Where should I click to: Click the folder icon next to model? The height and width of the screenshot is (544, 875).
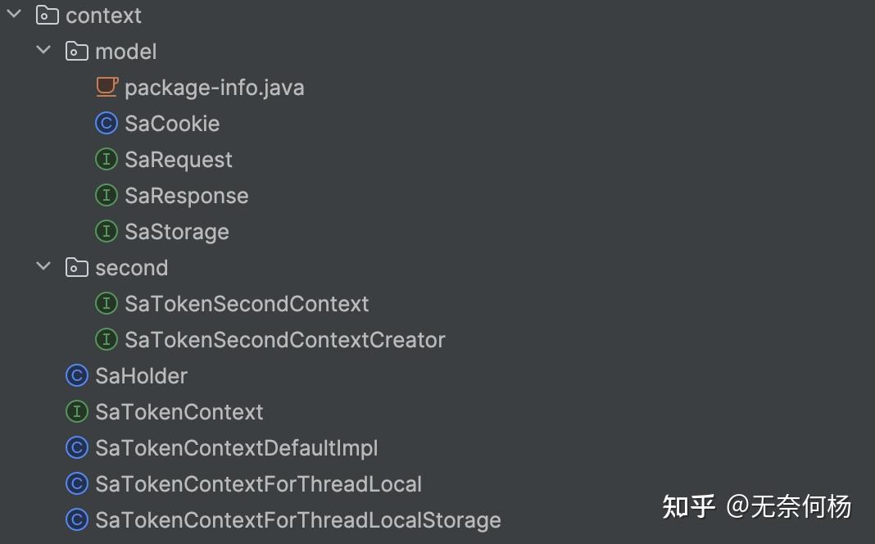(x=77, y=51)
